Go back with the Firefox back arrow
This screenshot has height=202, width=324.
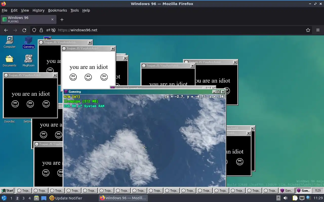[6, 30]
